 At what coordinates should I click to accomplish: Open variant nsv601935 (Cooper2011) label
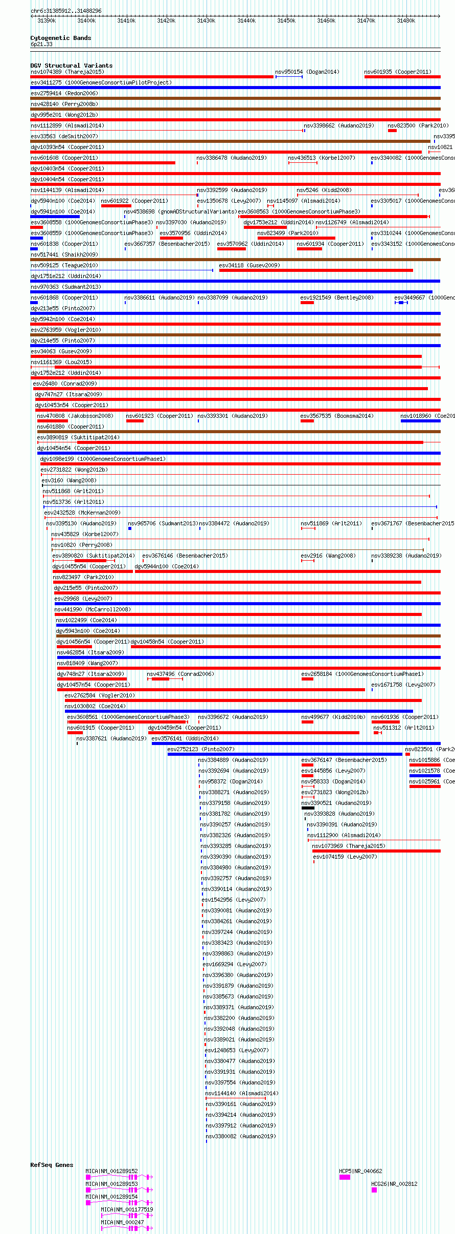(398, 72)
